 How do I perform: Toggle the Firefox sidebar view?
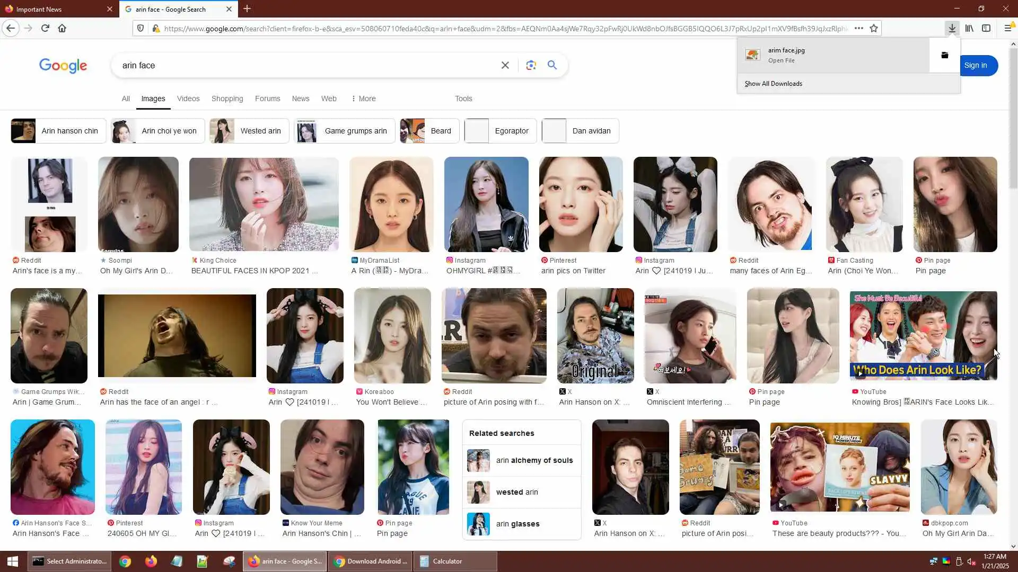(x=986, y=29)
